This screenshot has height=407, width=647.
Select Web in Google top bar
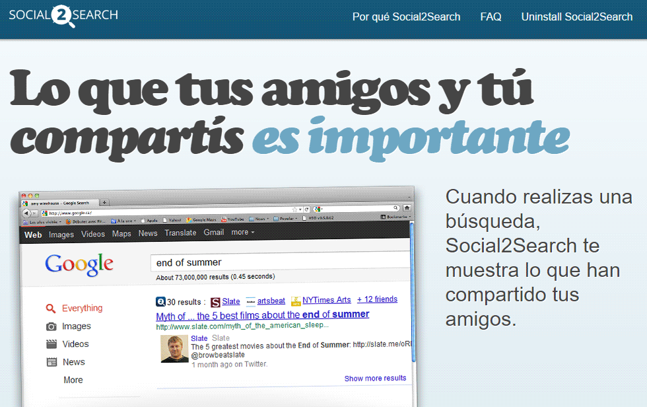pos(33,235)
